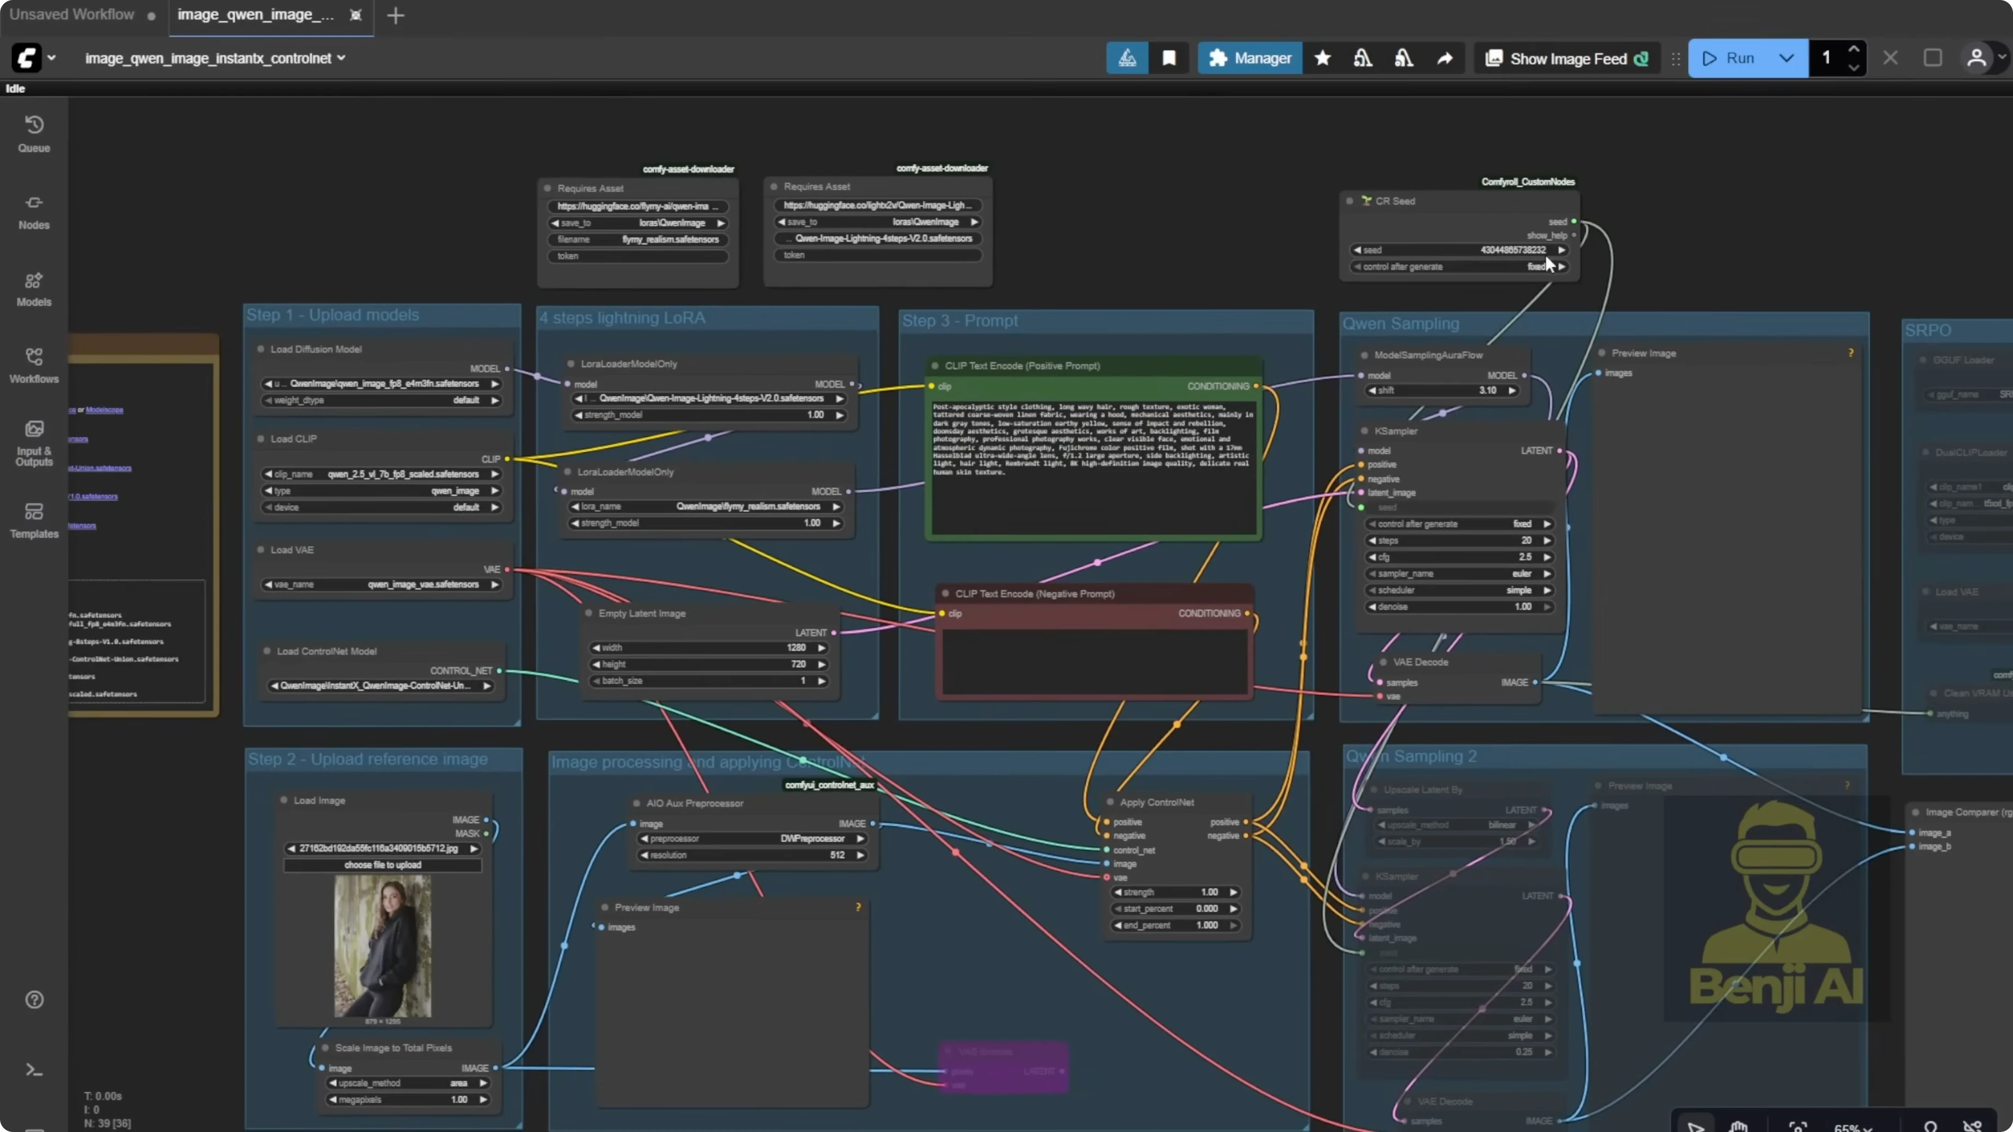Viewport: 2013px width, 1132px height.
Task: Open the bottom terminal panel icon
Action: [33, 1069]
